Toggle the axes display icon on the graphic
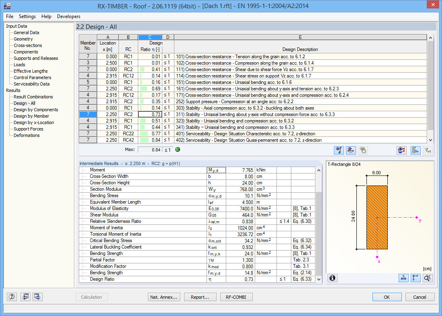 tap(415, 278)
